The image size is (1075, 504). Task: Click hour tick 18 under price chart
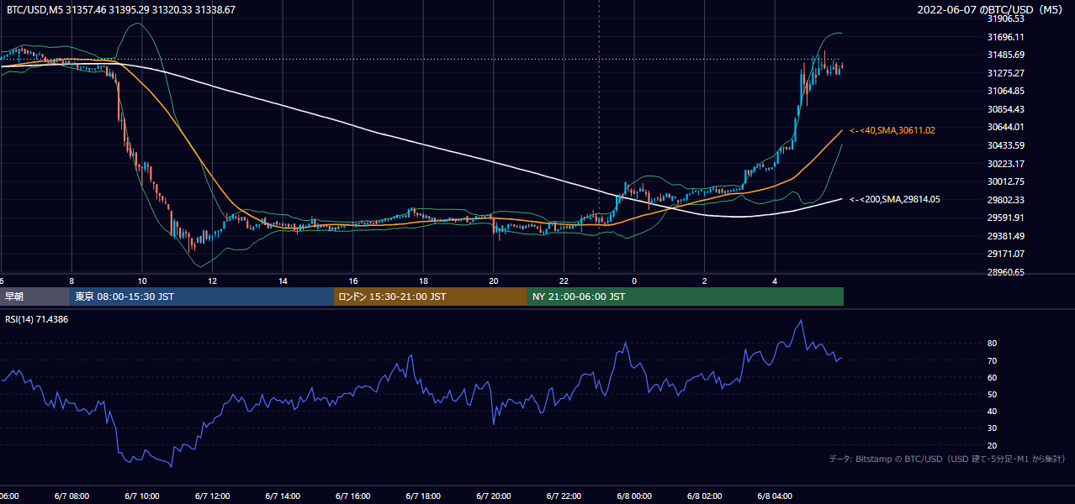[423, 281]
